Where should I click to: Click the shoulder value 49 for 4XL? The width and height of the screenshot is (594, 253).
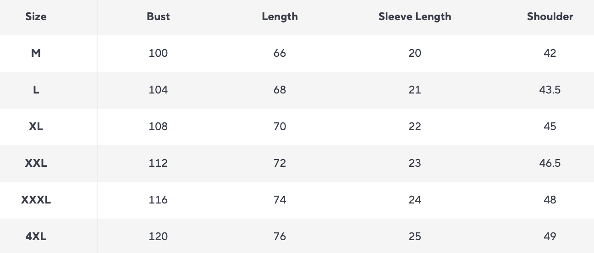(x=550, y=236)
